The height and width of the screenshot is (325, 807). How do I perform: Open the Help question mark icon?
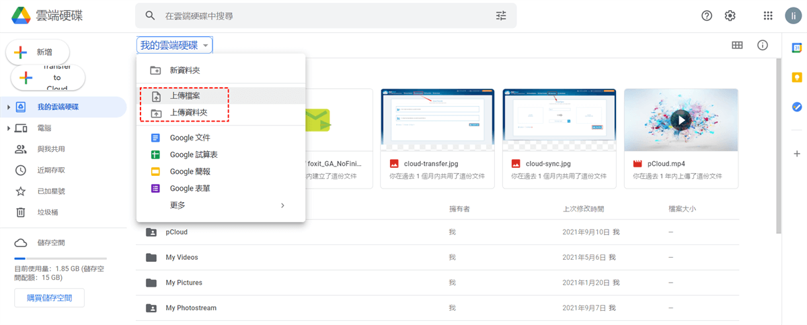(x=707, y=15)
